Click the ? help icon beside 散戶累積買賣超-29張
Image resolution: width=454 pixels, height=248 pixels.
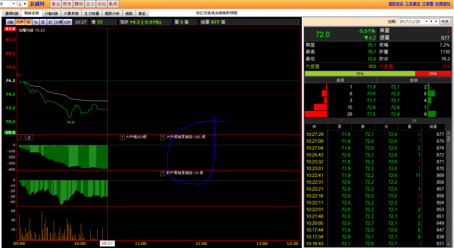pyautogui.click(x=163, y=174)
